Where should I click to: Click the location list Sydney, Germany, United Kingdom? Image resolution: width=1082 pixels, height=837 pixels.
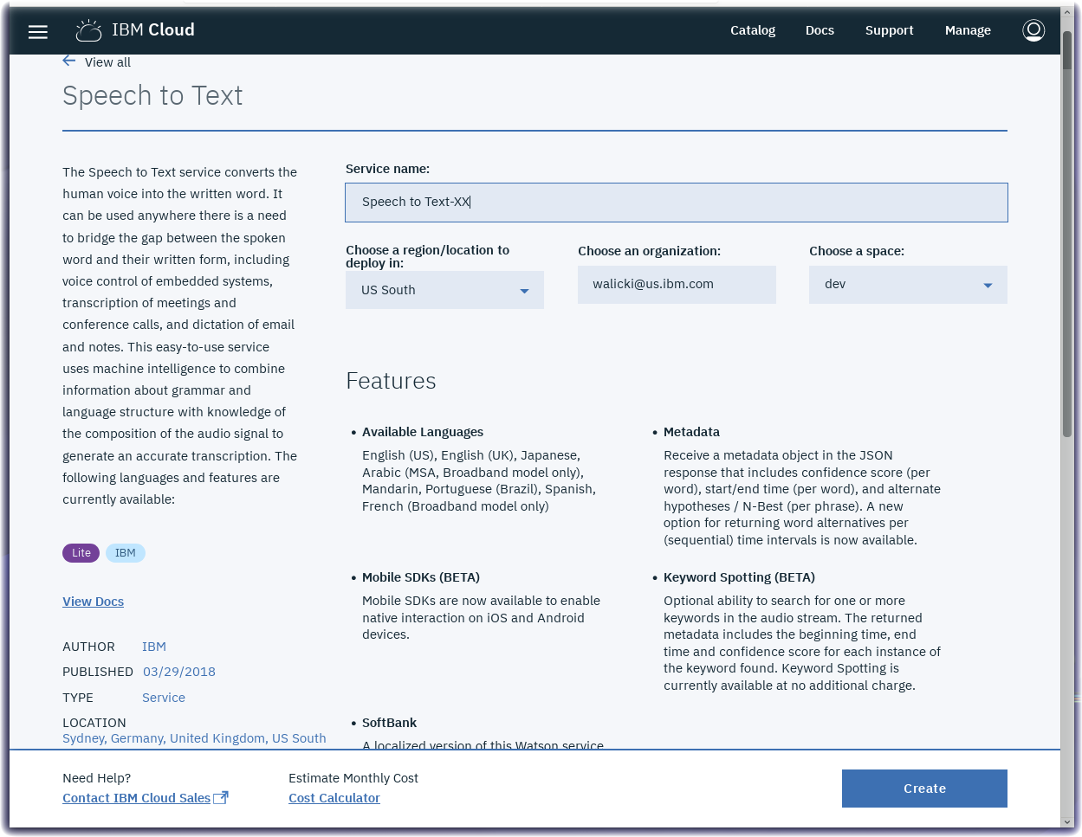(x=194, y=738)
